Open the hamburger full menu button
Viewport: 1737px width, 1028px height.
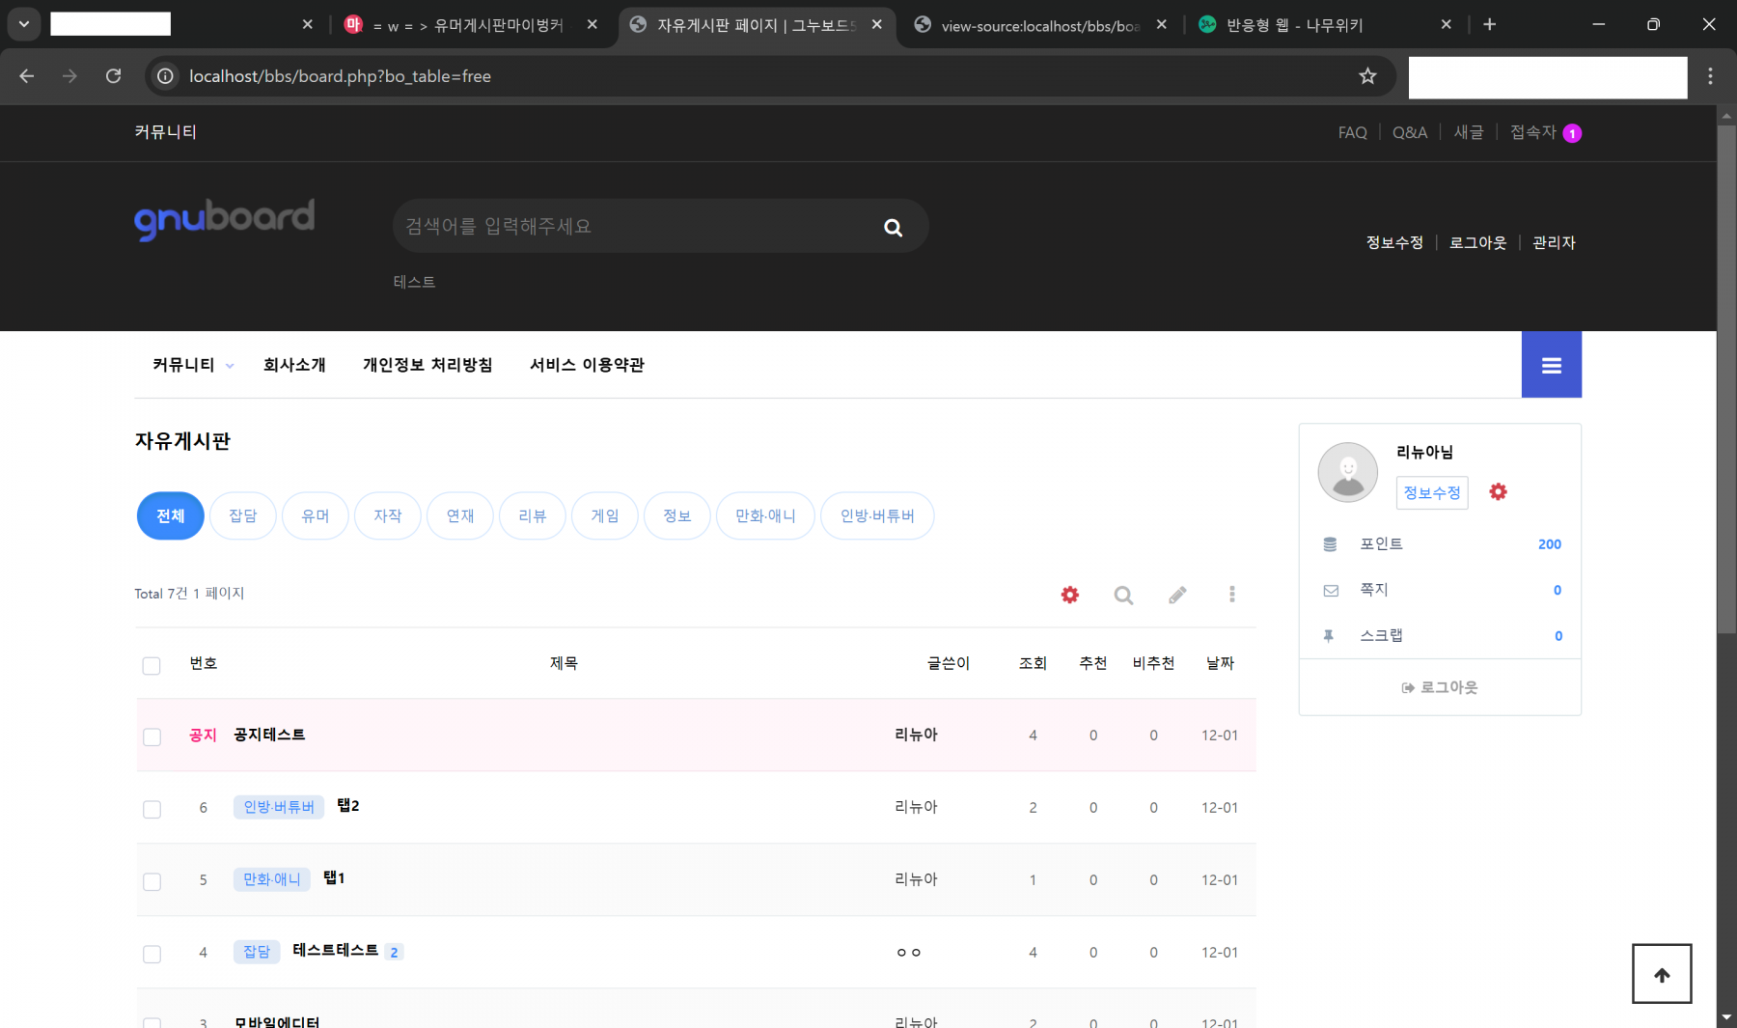1551,365
